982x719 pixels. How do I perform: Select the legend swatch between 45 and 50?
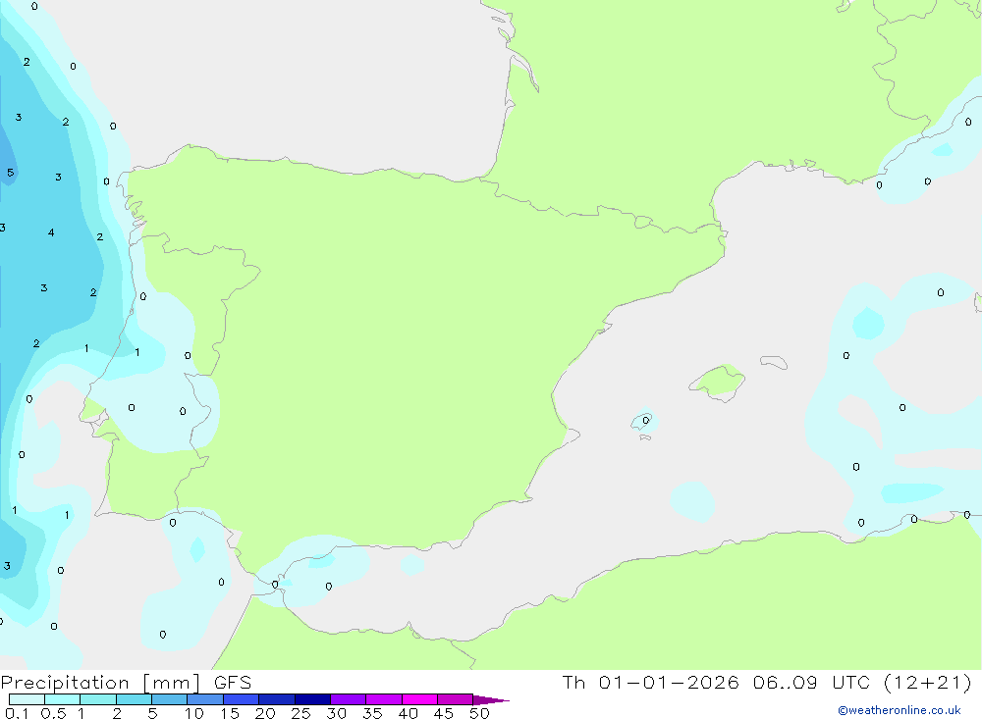455,699
